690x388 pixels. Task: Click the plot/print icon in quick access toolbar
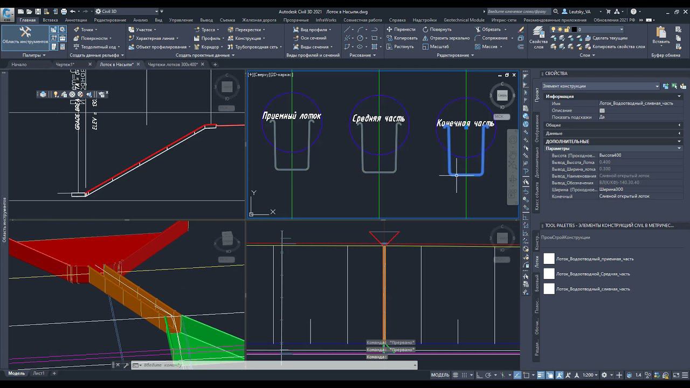[64, 11]
